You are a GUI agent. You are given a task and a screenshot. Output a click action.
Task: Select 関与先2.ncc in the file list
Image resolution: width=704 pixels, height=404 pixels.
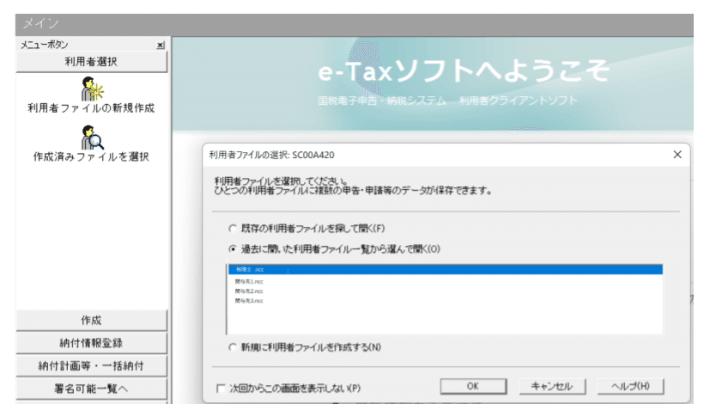pyautogui.click(x=249, y=291)
